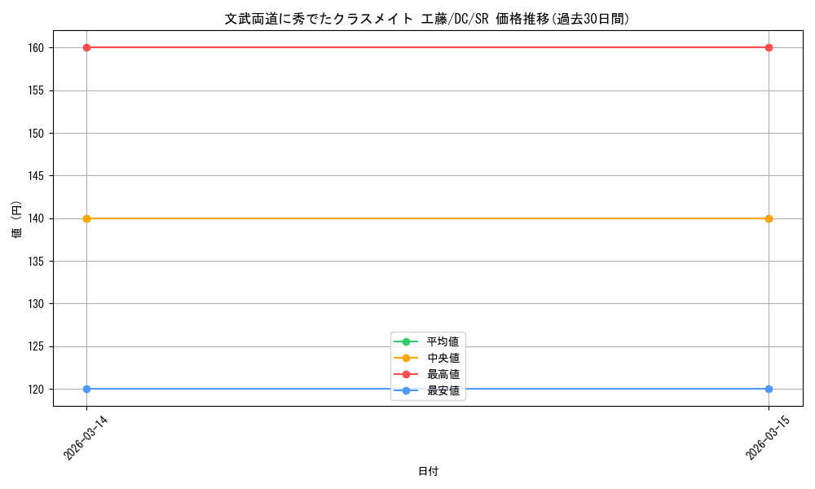
Task: Click the orange 中央値 point on 2026-03-15
Action: coord(769,218)
